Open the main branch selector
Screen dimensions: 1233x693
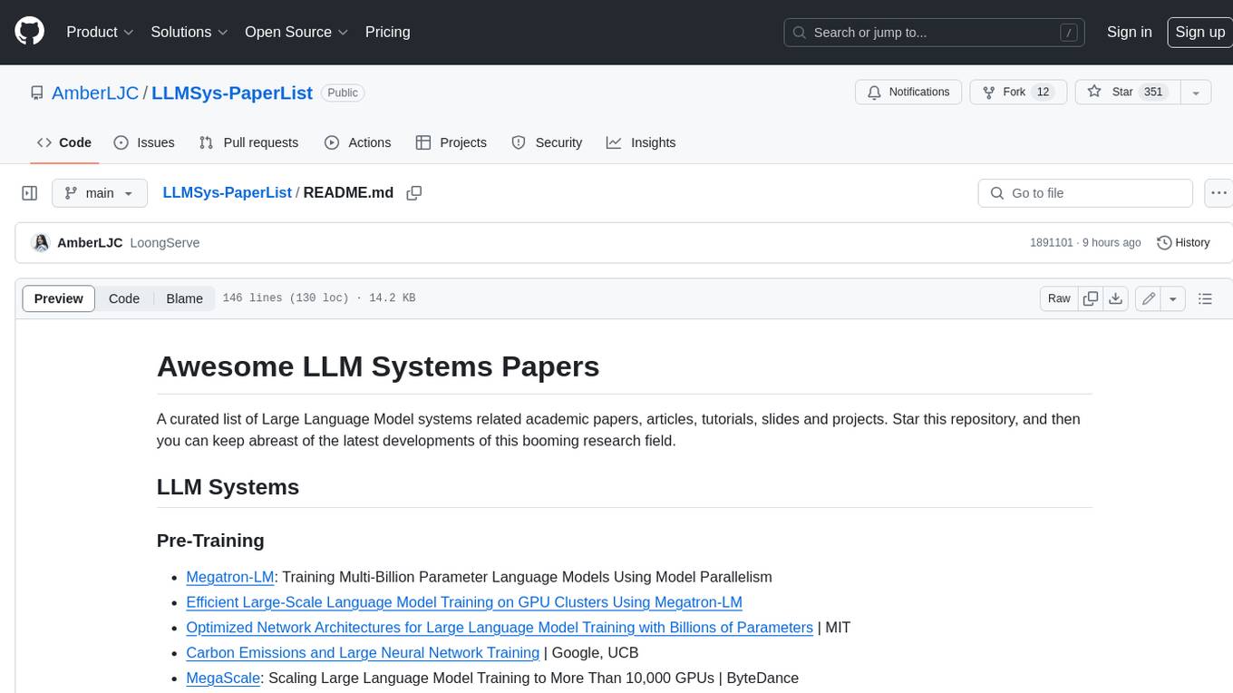(99, 193)
